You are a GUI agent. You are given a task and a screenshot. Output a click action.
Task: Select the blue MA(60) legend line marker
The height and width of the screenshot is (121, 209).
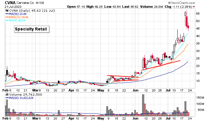(7, 98)
